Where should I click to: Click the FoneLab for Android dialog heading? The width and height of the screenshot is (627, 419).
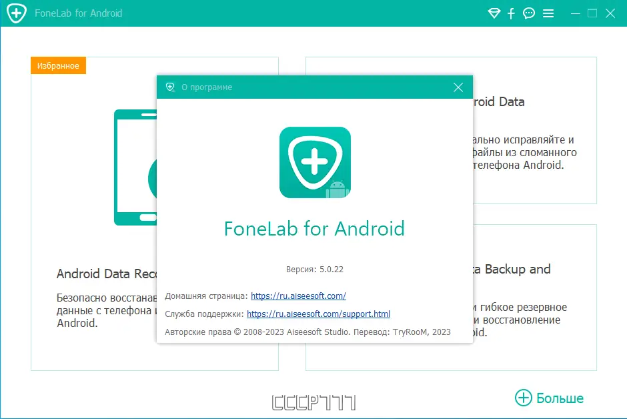pyautogui.click(x=314, y=229)
